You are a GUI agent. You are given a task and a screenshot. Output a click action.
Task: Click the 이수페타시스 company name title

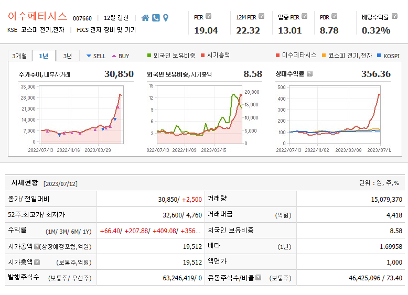[37, 16]
